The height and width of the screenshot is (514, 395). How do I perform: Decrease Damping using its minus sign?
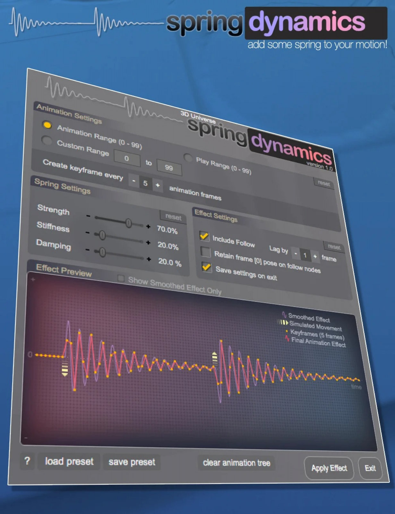(x=87, y=249)
